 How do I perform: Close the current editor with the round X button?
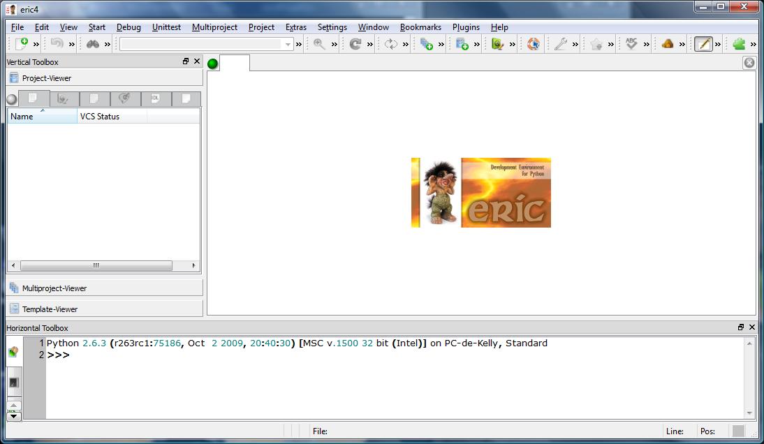click(x=749, y=63)
